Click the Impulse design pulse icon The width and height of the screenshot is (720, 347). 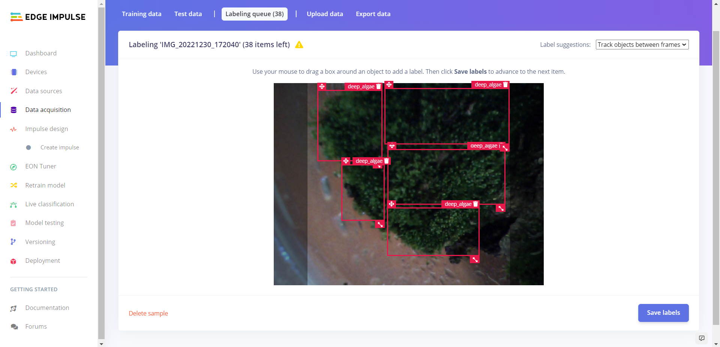coord(13,129)
